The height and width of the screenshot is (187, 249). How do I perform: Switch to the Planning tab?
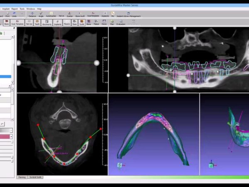point(22,177)
